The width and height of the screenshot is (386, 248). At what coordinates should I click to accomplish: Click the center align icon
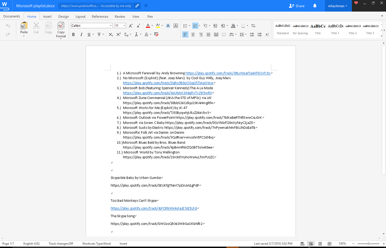click(193, 35)
